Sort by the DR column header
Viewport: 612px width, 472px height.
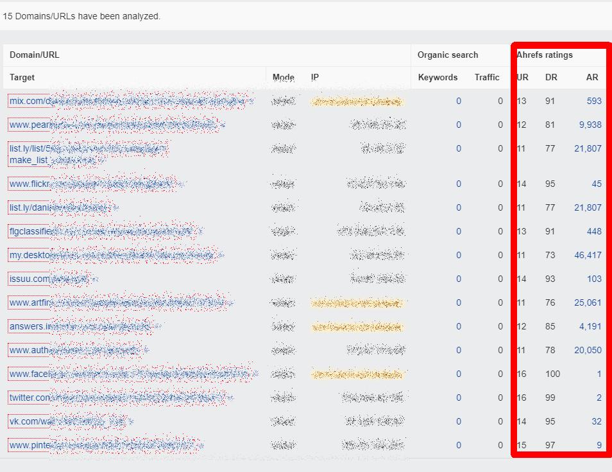pos(551,77)
